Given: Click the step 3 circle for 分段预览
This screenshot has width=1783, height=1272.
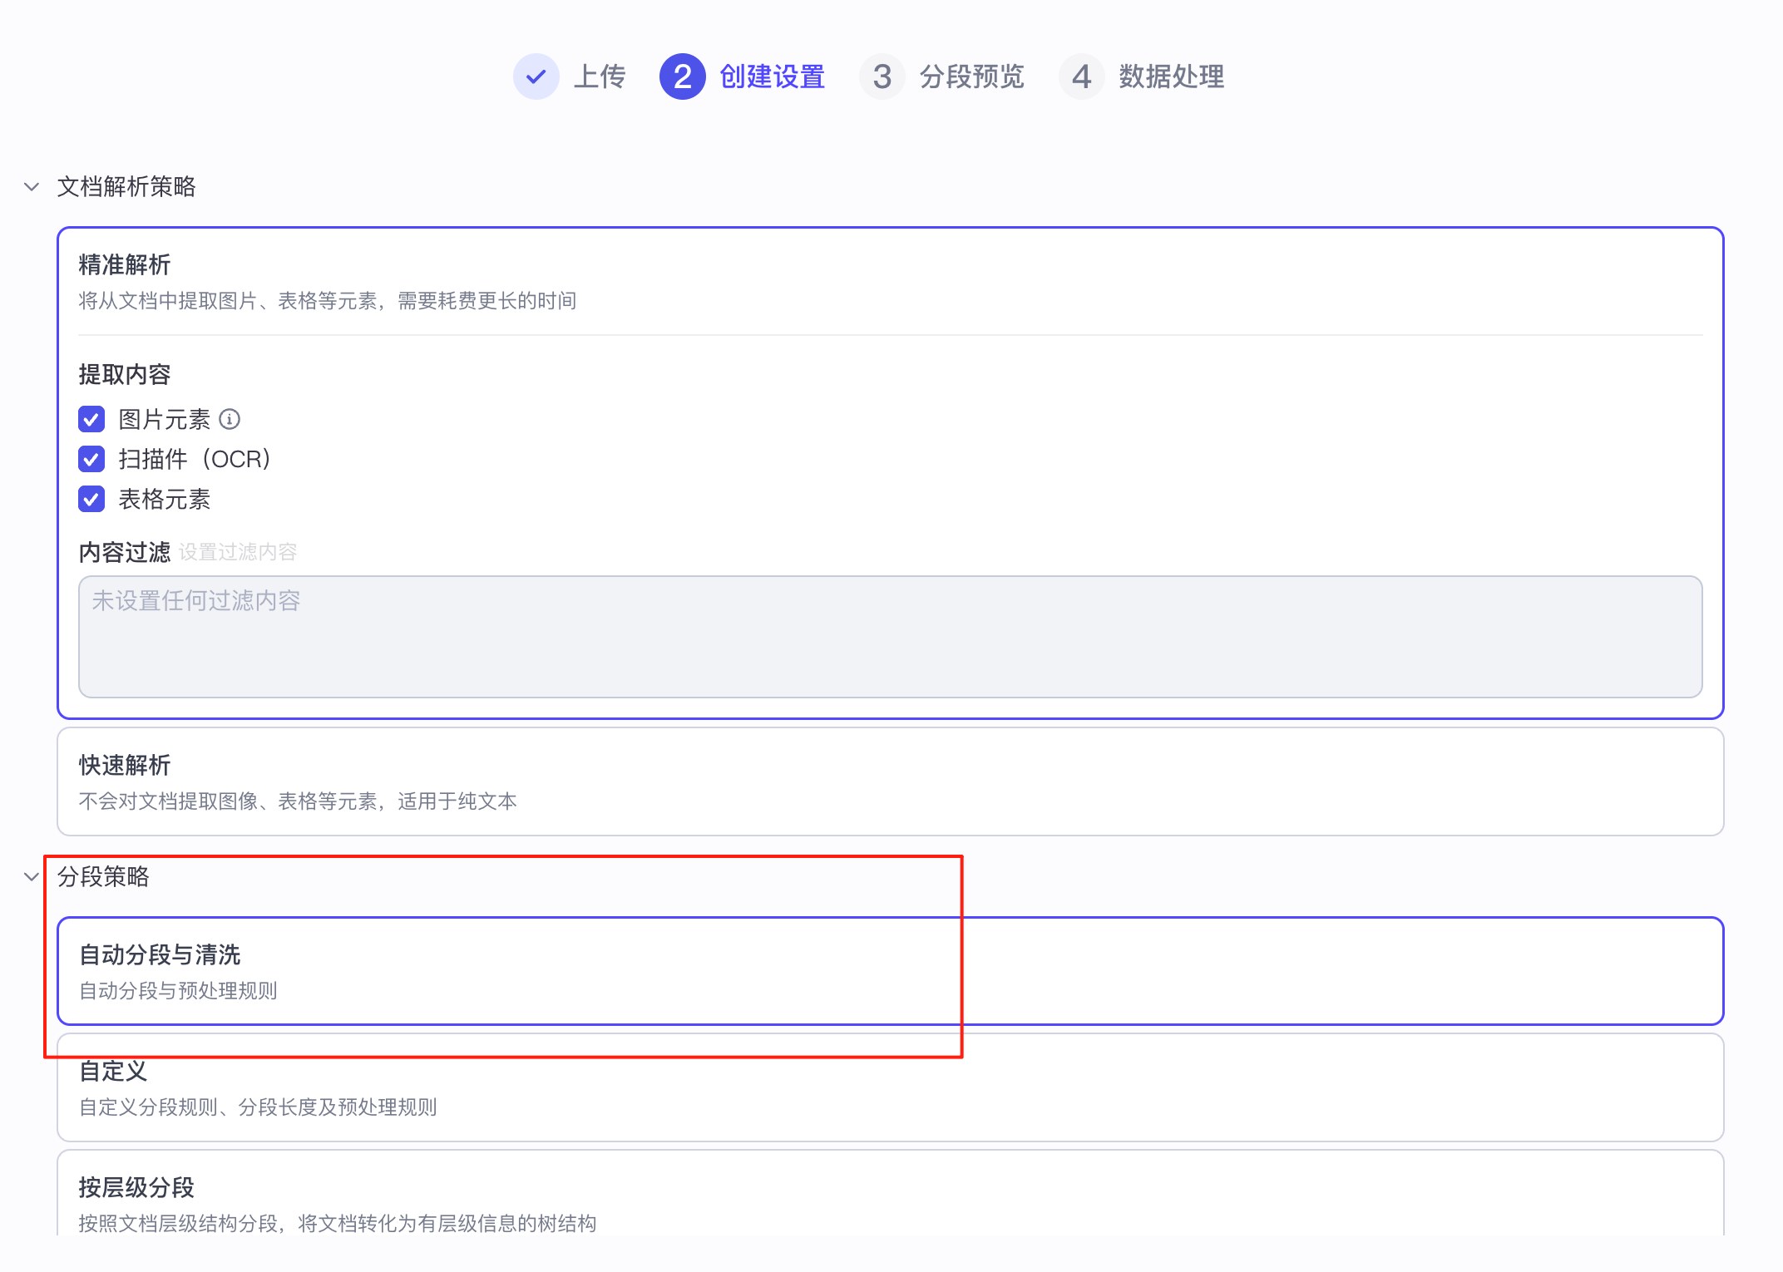Looking at the screenshot, I should click(x=882, y=76).
